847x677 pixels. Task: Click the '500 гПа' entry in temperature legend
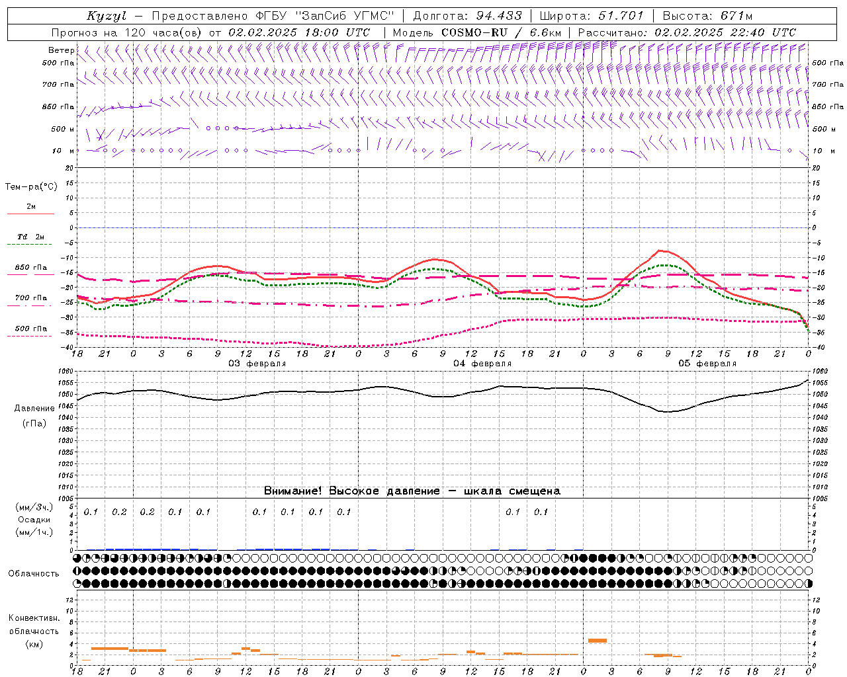pyautogui.click(x=31, y=329)
